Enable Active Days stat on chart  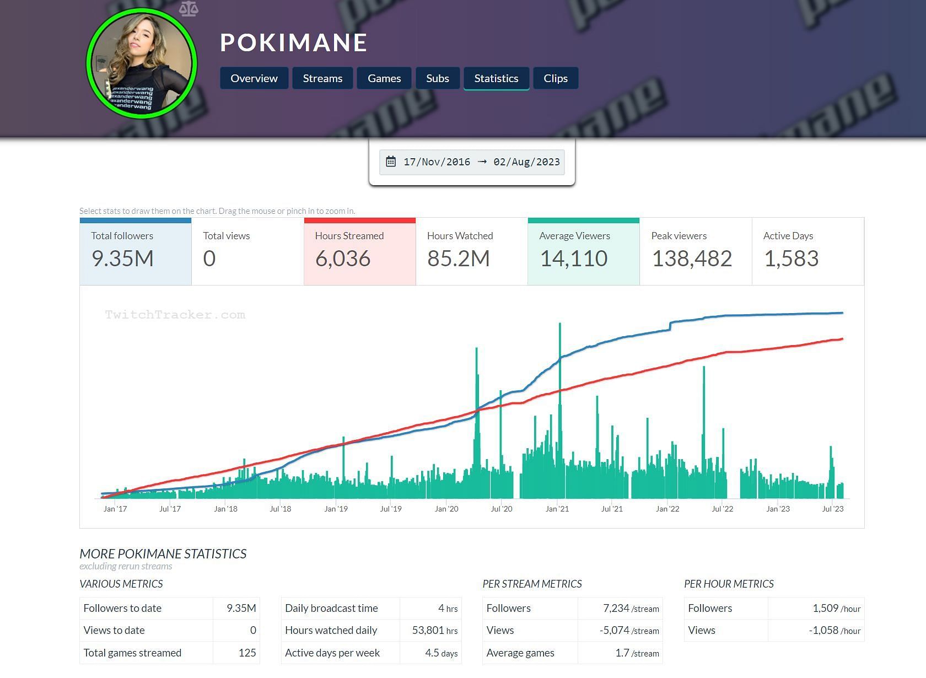point(808,251)
